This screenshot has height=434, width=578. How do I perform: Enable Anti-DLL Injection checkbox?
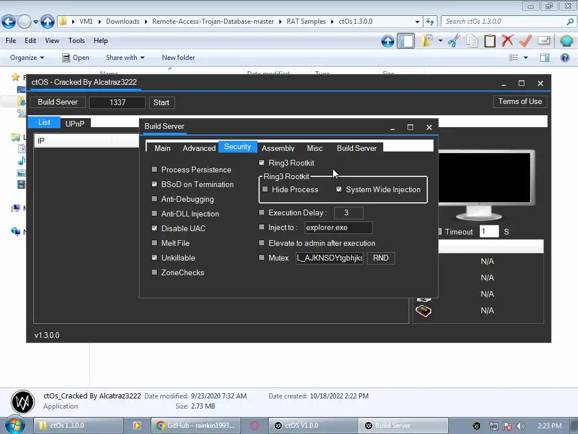click(155, 214)
